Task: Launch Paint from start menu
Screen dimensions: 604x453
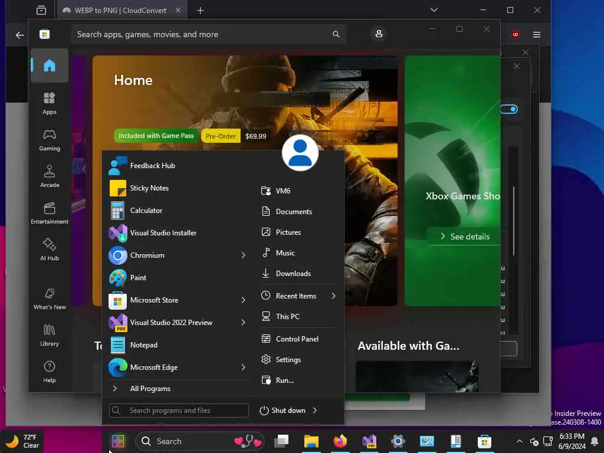Action: click(178, 277)
